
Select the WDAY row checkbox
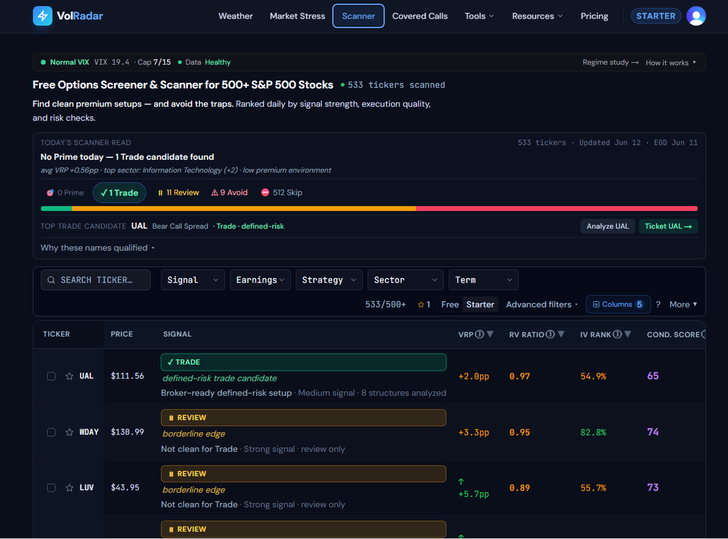pyautogui.click(x=51, y=432)
